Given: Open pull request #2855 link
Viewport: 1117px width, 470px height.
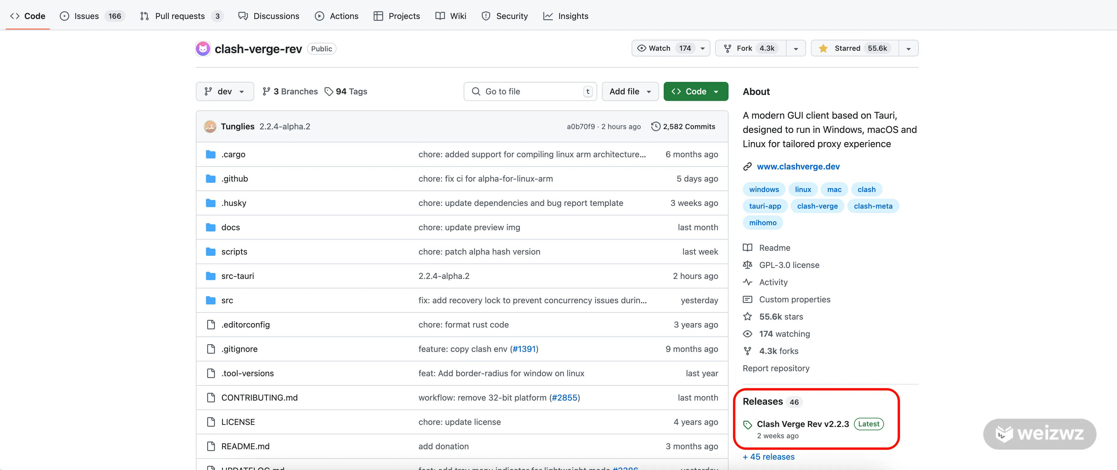Looking at the screenshot, I should [564, 398].
